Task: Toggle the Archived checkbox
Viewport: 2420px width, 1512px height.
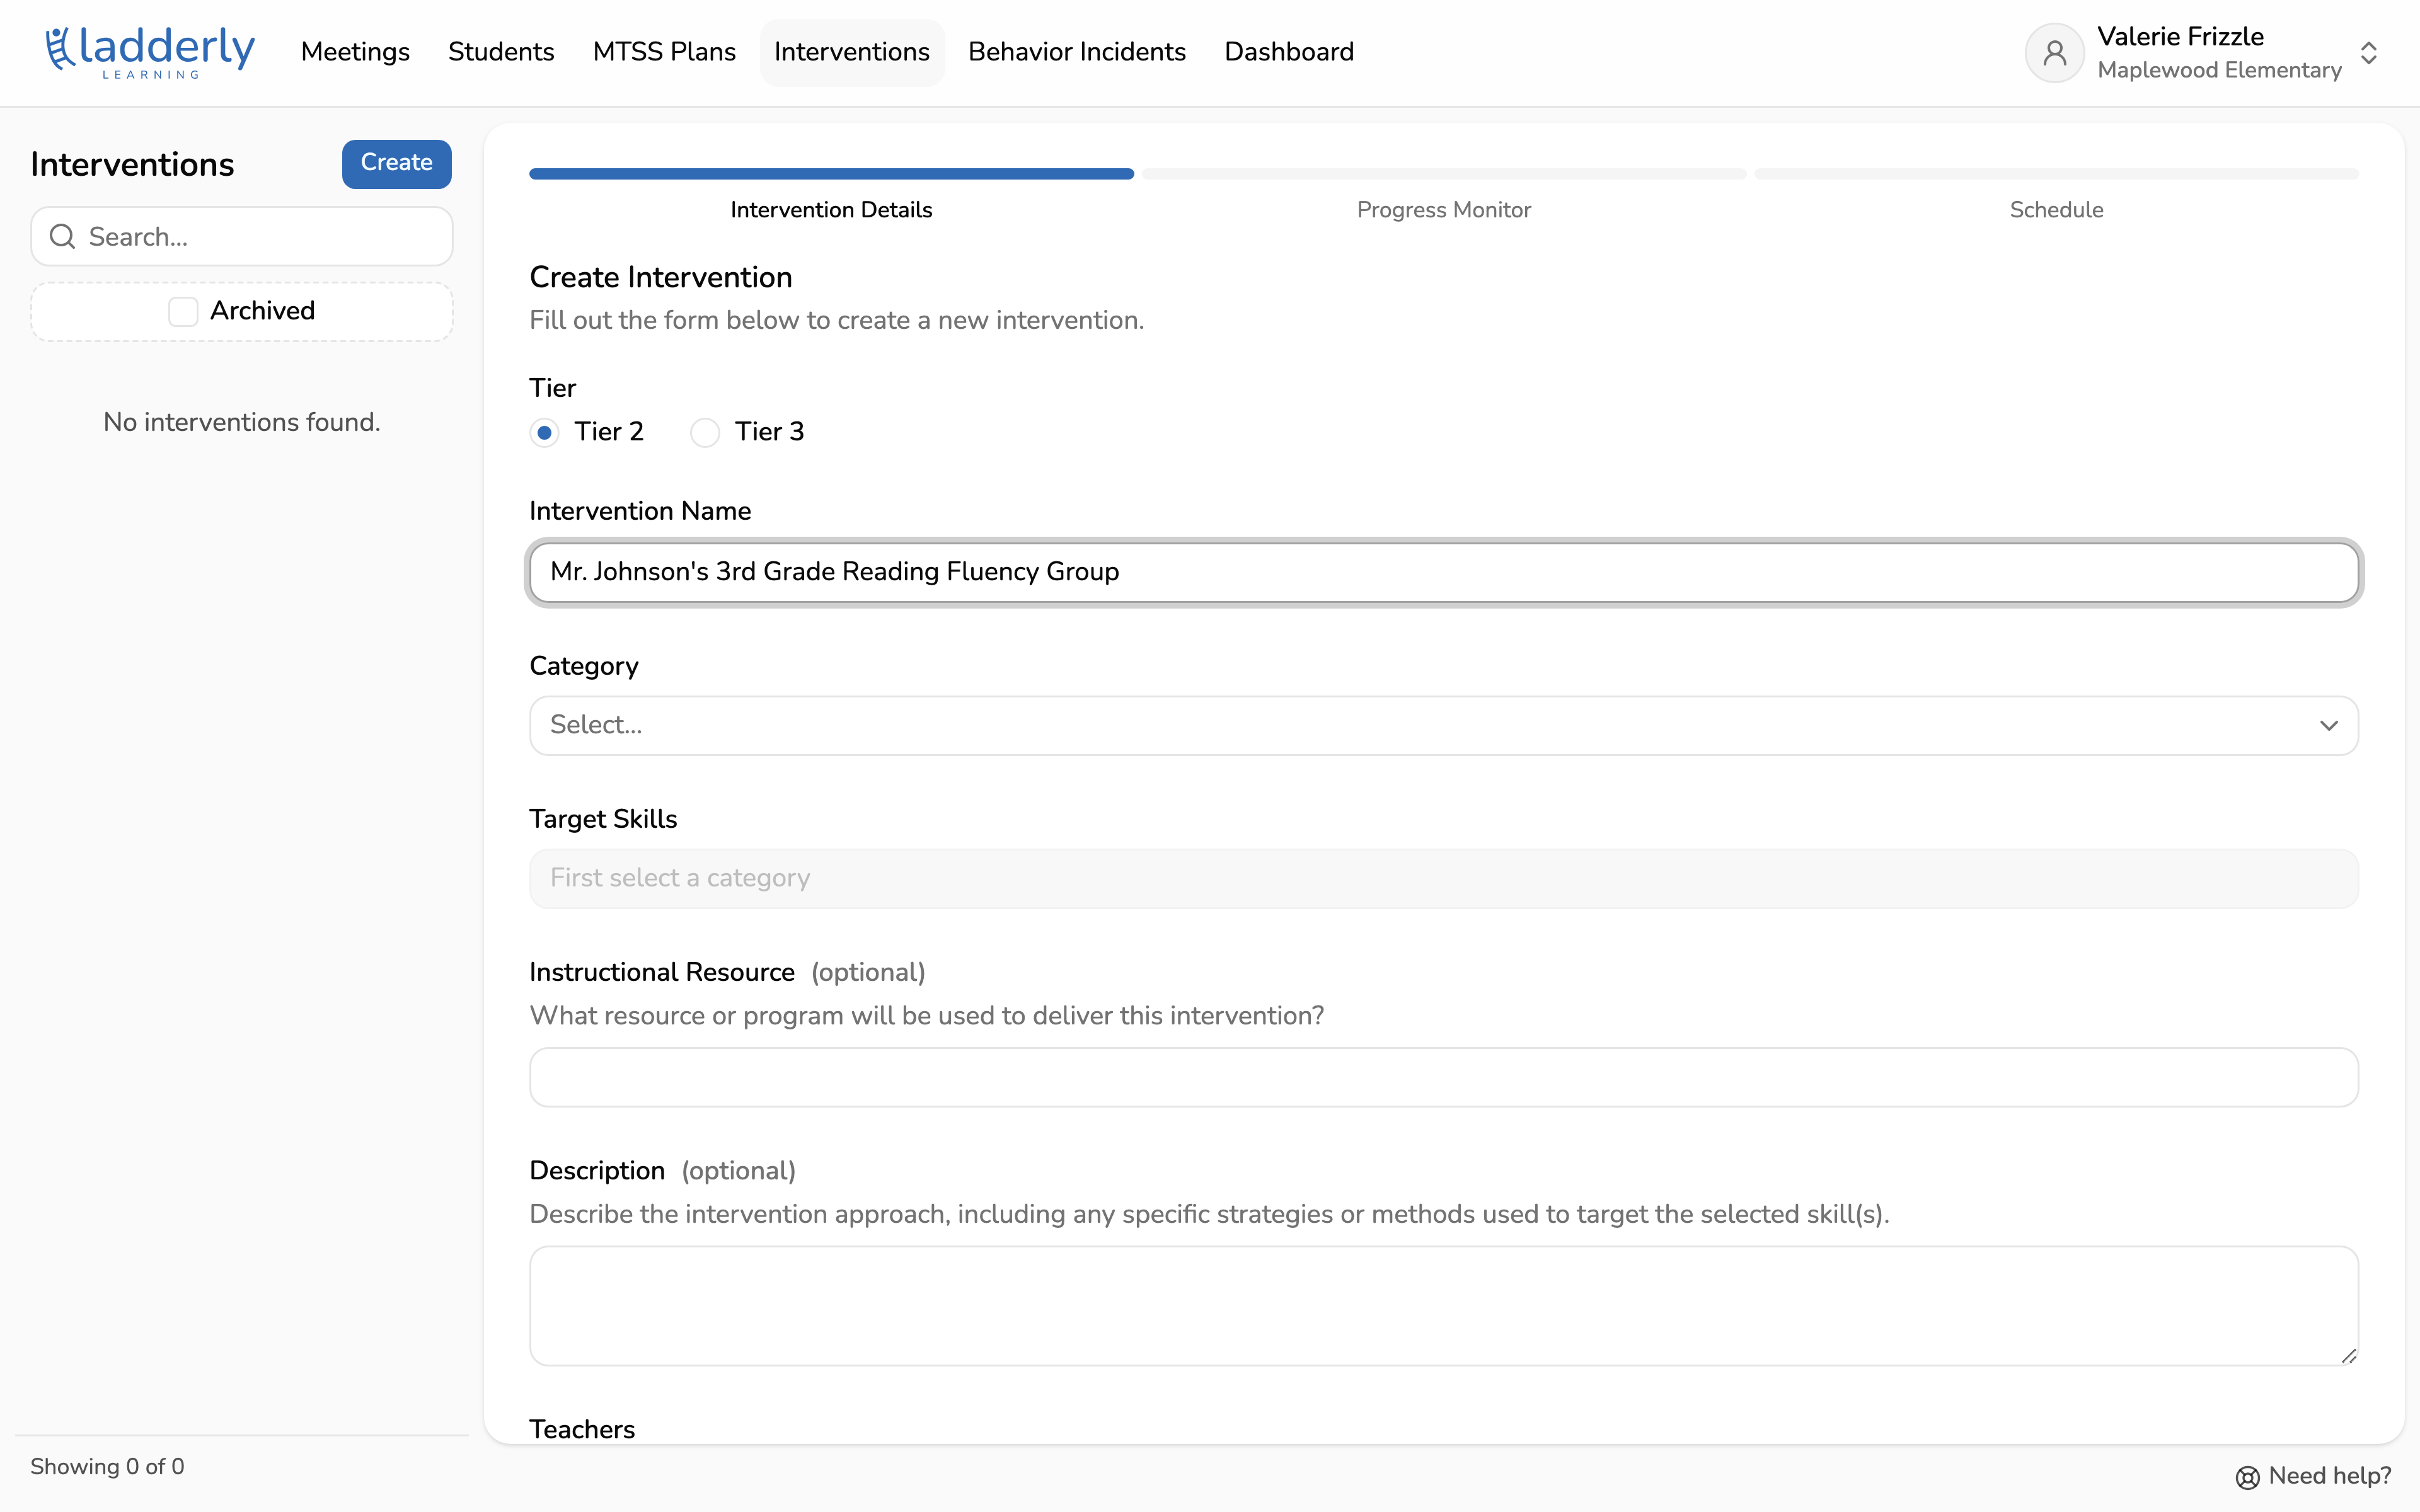Action: coord(183,311)
